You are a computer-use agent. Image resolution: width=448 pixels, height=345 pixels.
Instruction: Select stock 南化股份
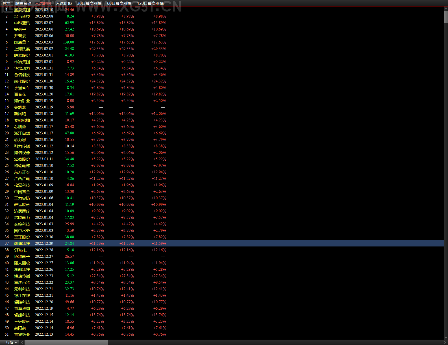[22, 81]
